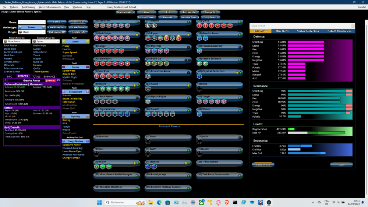Click empty slot under Brawl inherent power

148,141
